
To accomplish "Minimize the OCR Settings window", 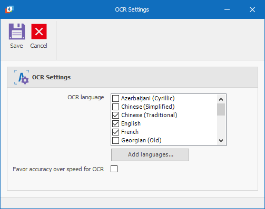I will point(227,9).
